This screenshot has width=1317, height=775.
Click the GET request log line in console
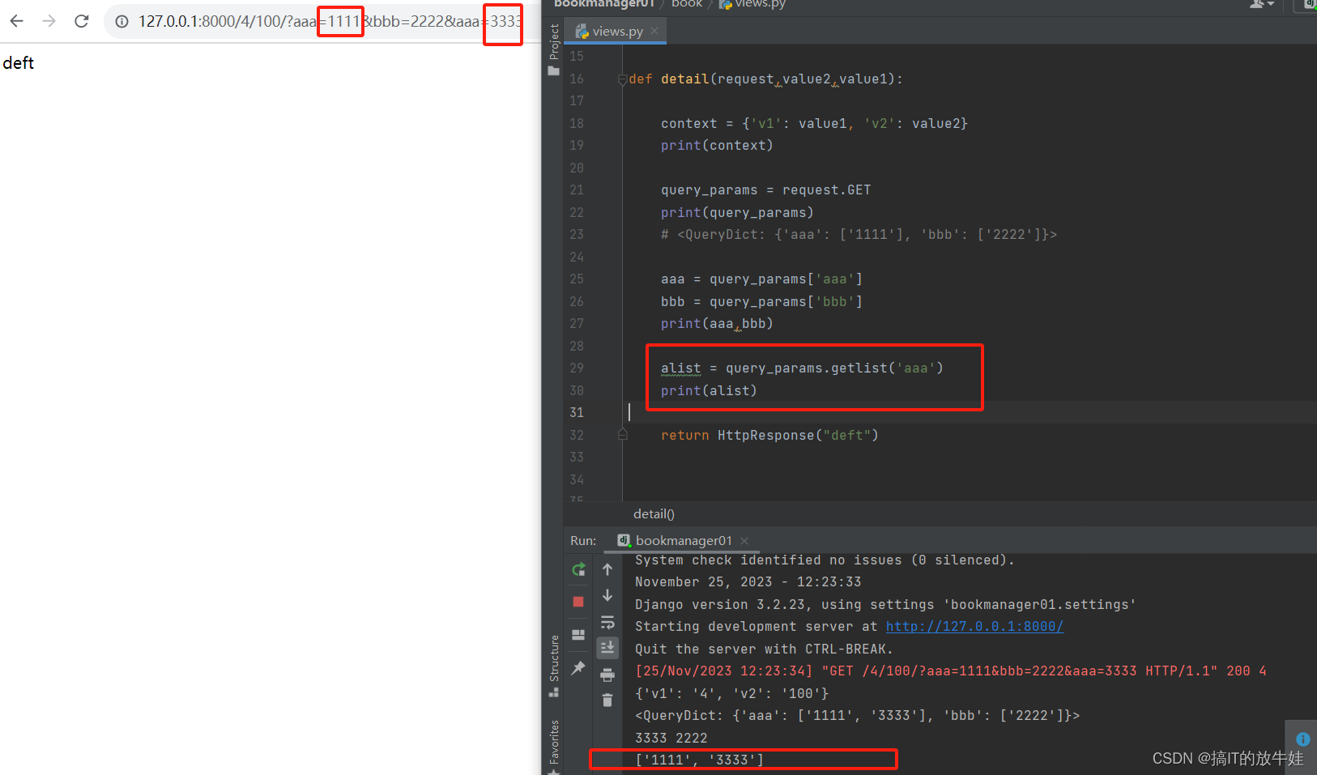[x=951, y=671]
